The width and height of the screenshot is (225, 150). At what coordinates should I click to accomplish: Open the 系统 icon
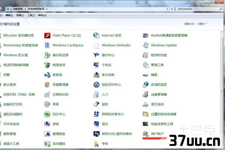(x=47, y=124)
